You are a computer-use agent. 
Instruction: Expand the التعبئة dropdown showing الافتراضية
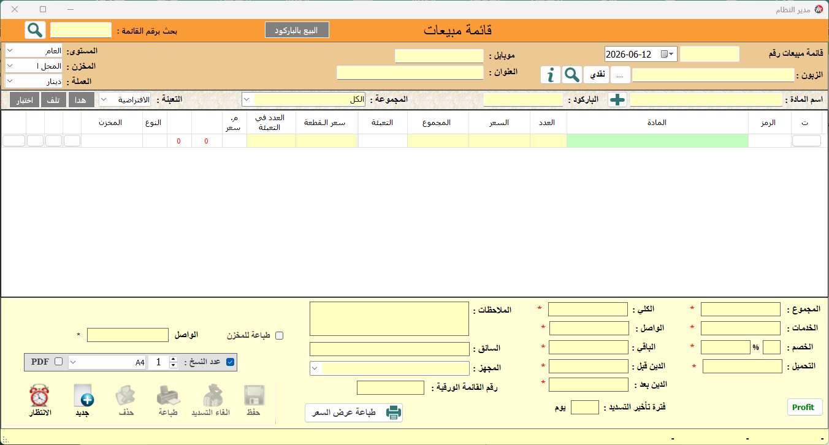(125, 99)
